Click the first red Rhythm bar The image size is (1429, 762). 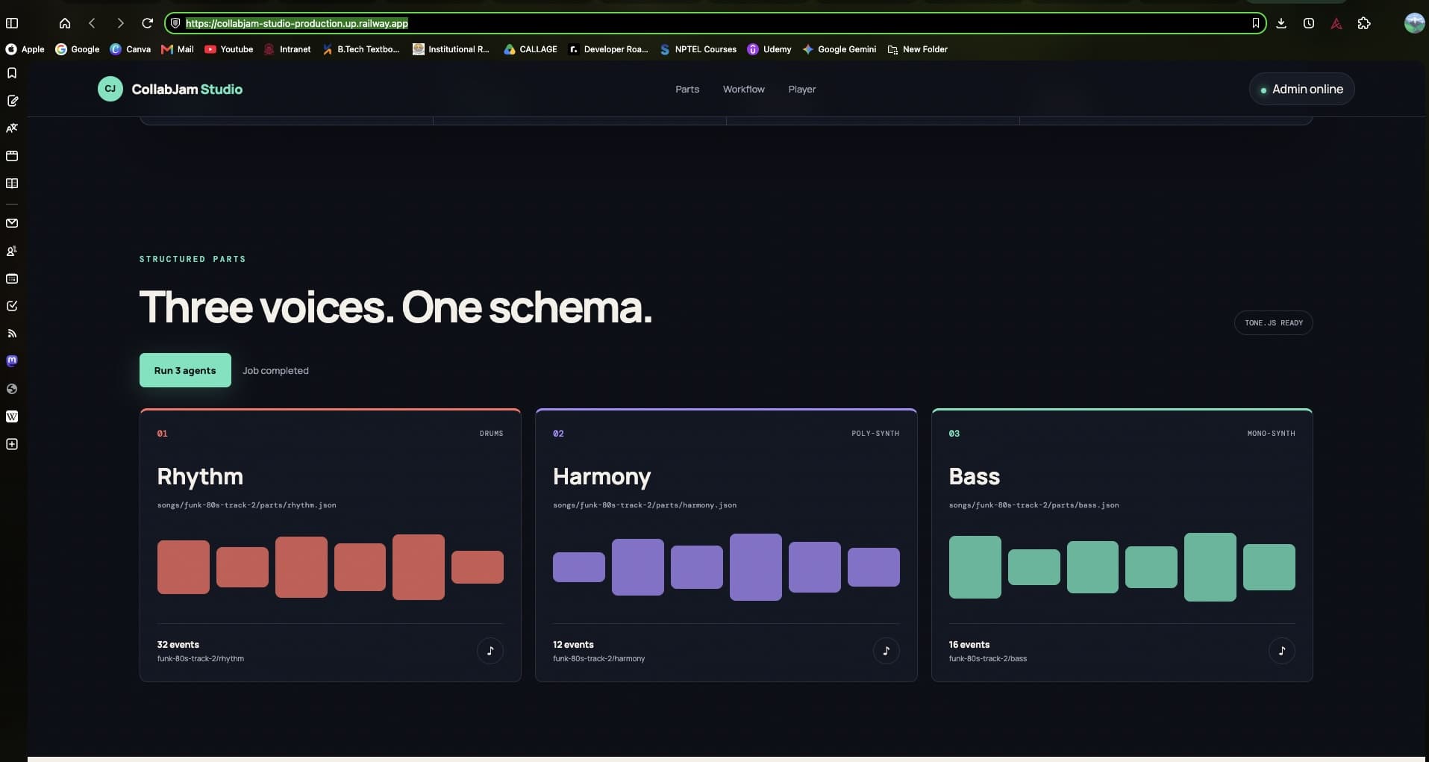pos(184,567)
